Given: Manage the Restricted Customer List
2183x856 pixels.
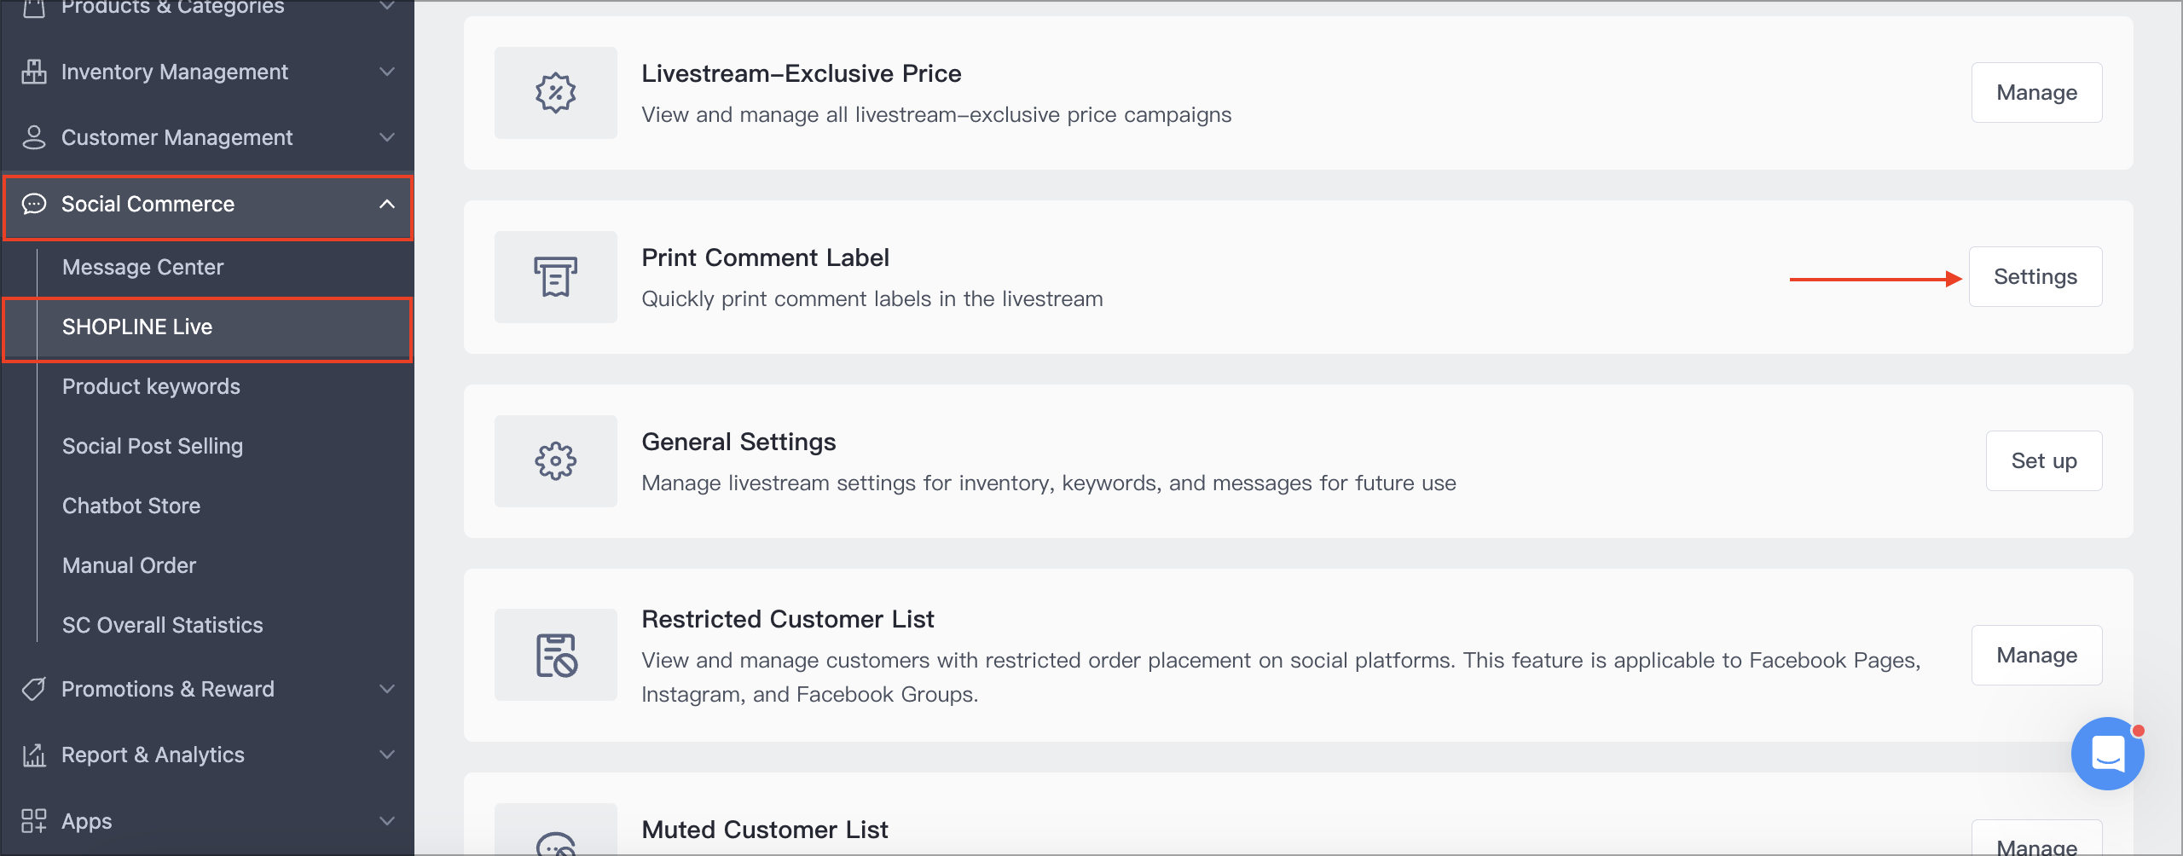Looking at the screenshot, I should pos(2036,655).
